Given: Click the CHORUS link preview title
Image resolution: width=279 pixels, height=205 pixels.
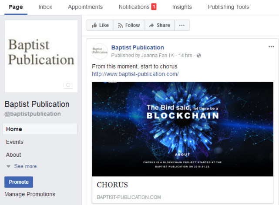Looking at the screenshot, I should coord(112,185).
